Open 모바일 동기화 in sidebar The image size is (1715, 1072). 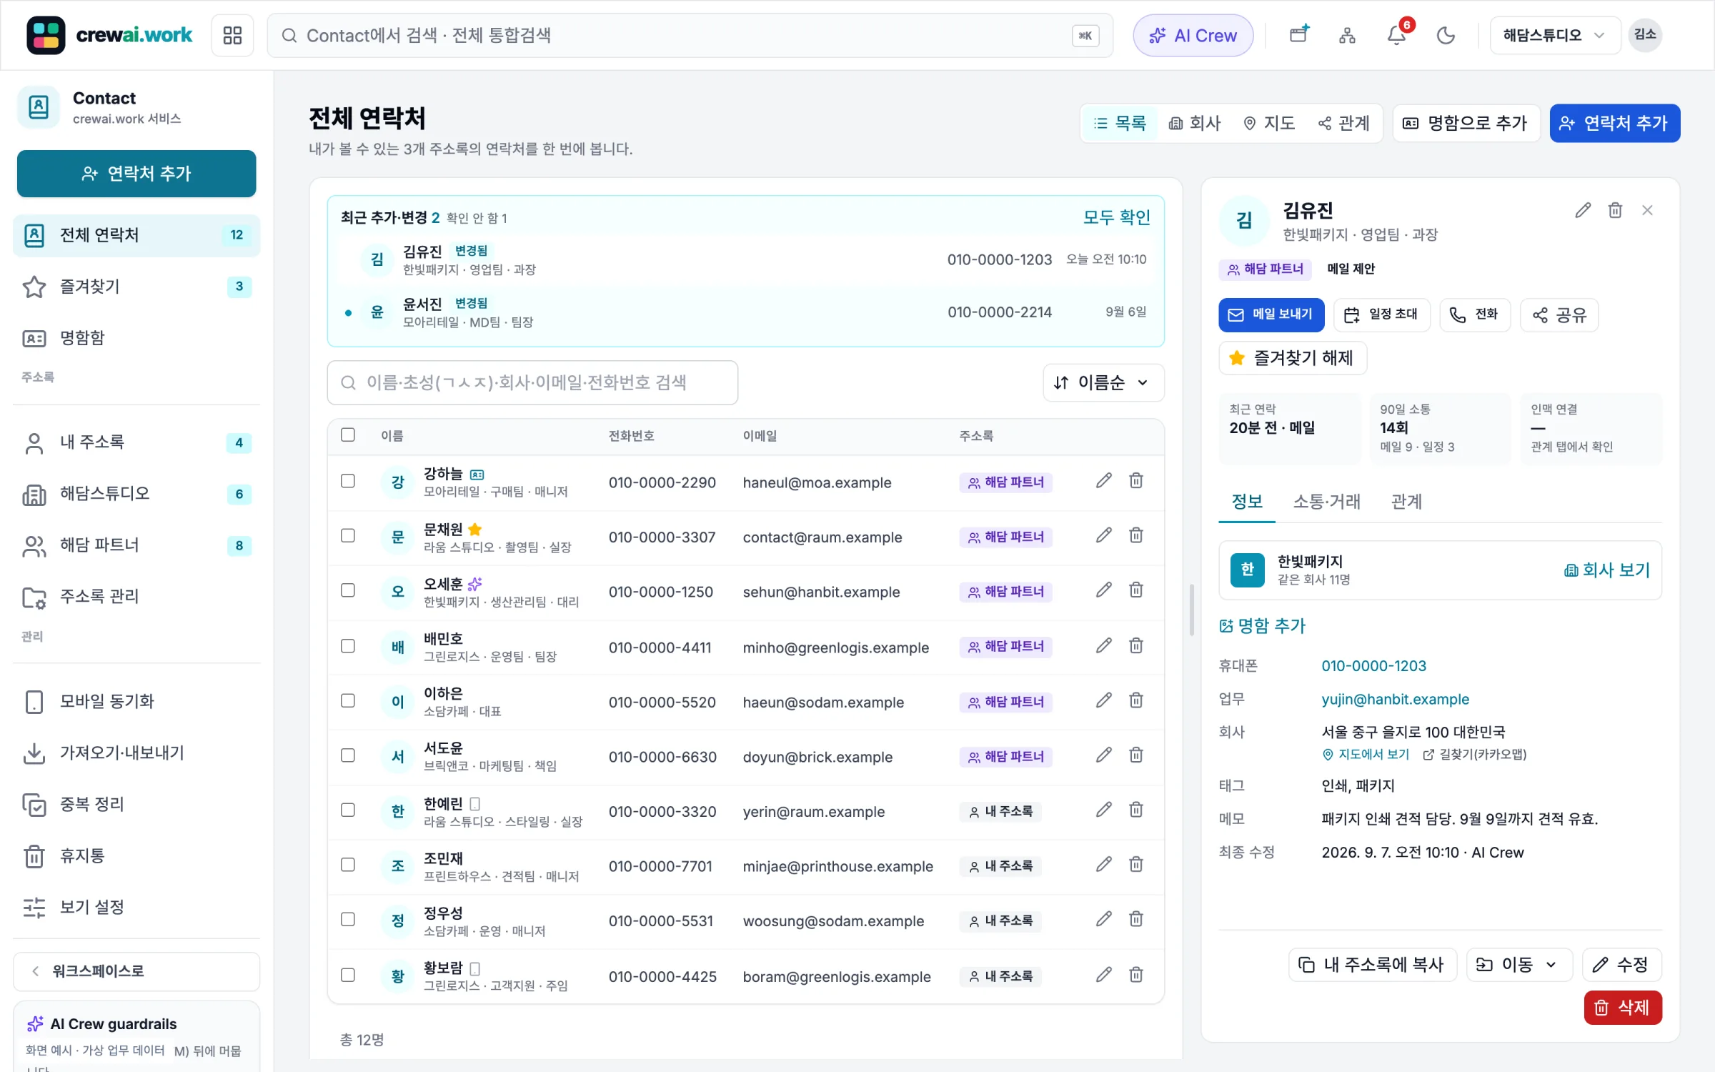point(136,701)
